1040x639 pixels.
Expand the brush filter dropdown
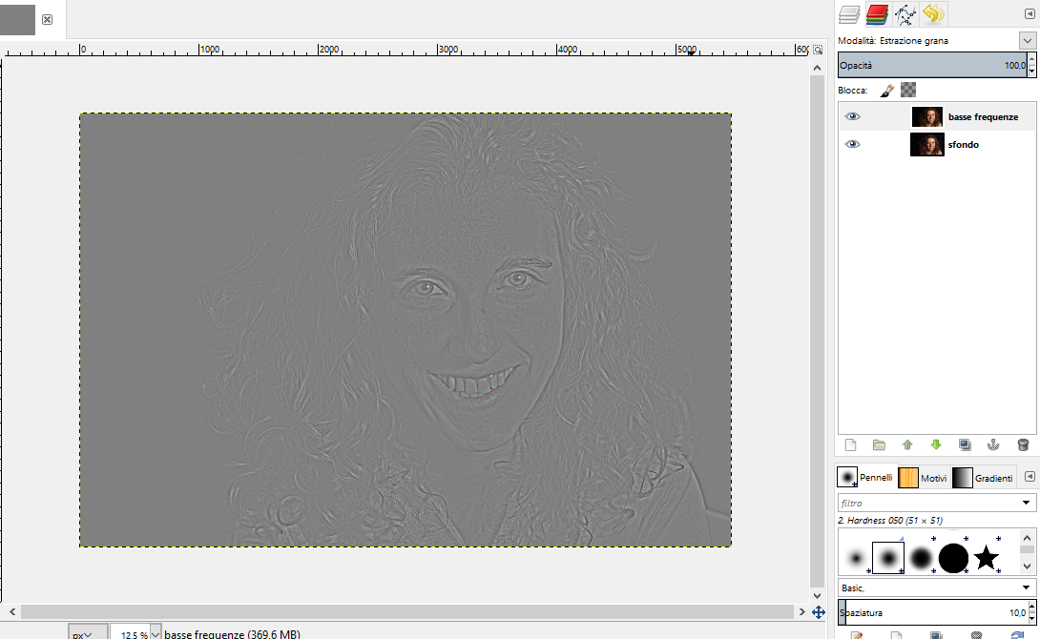tap(1026, 503)
